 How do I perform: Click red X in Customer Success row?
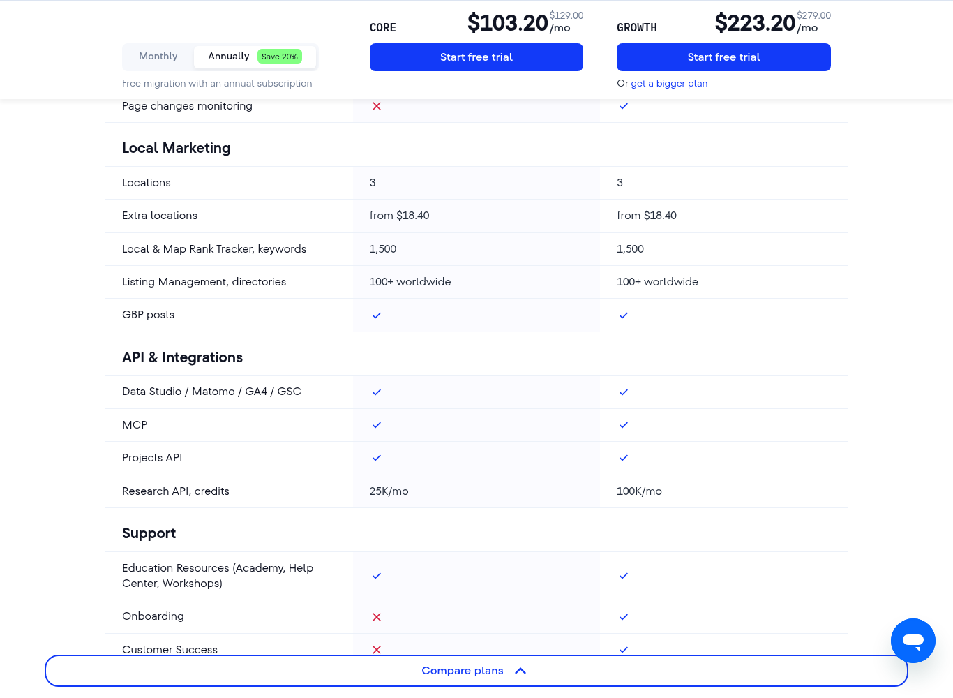click(377, 650)
